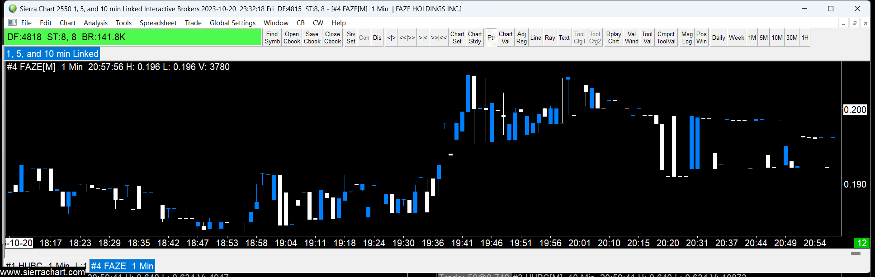The image size is (875, 277).
Task: Open the Global Settings menu
Action: click(232, 23)
